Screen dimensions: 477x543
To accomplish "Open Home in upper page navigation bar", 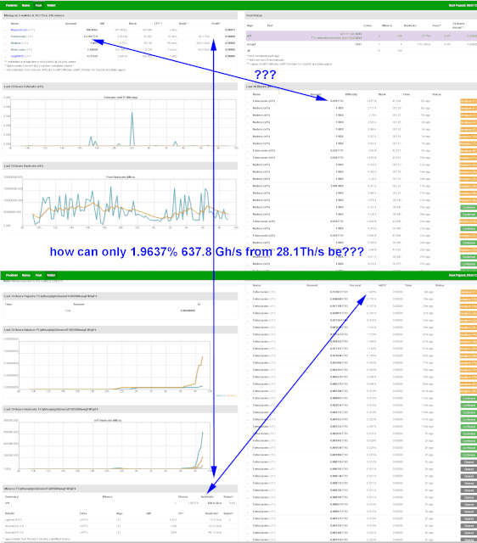I will (25, 6).
